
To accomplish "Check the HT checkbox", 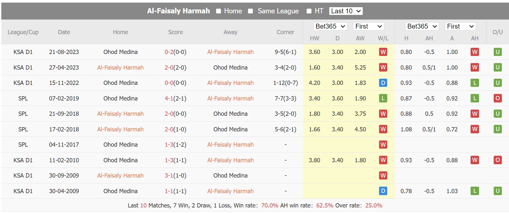I will coord(309,11).
